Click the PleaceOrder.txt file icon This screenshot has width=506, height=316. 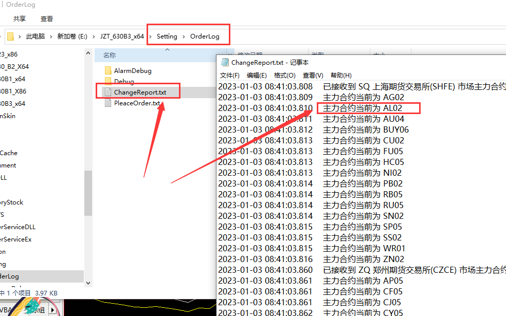pyautogui.click(x=107, y=103)
